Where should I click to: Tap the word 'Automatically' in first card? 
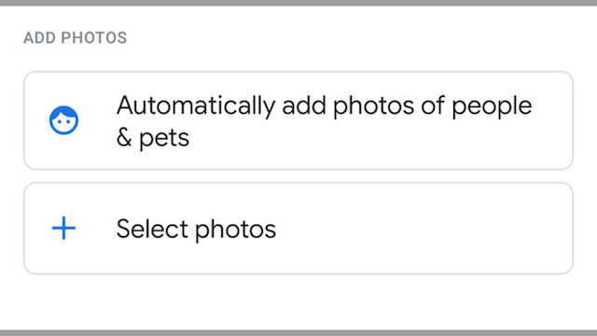click(x=196, y=105)
